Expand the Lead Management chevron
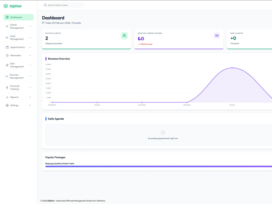This screenshot has width=272, height=204. click(x=30, y=38)
